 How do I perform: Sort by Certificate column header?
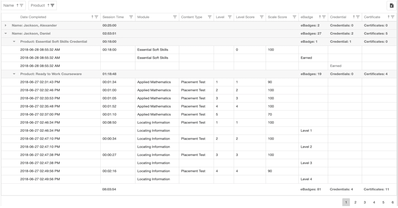[x=372, y=17]
